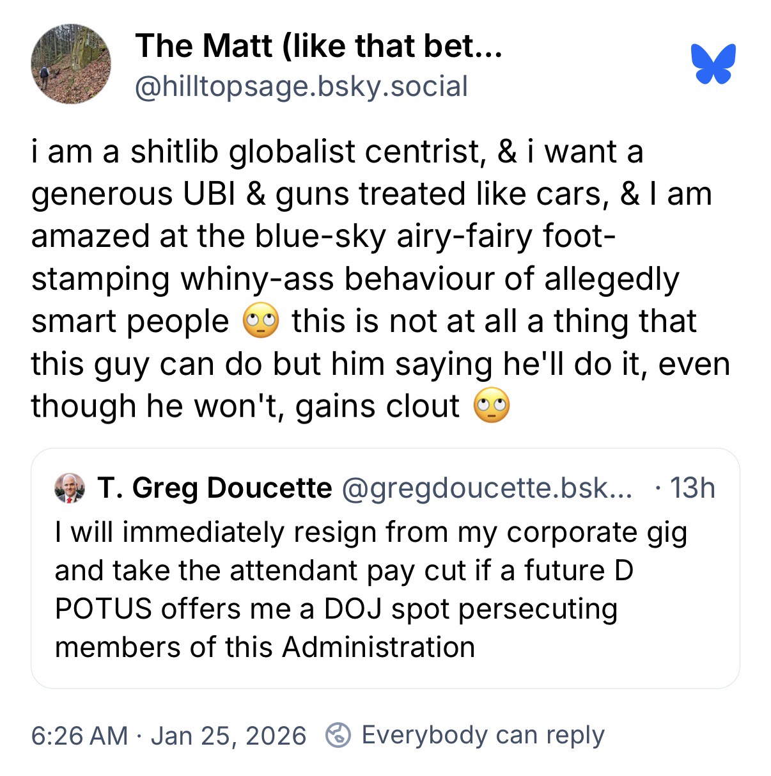Click the 'Everybody can reply' label
The width and height of the screenshot is (771, 776).
point(483,735)
